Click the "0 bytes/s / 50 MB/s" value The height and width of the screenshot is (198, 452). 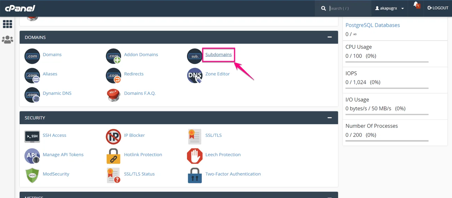click(x=368, y=108)
